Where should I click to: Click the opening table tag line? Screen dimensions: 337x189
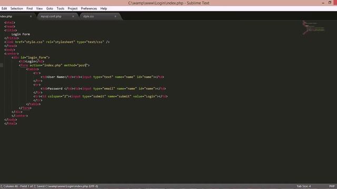(33, 69)
